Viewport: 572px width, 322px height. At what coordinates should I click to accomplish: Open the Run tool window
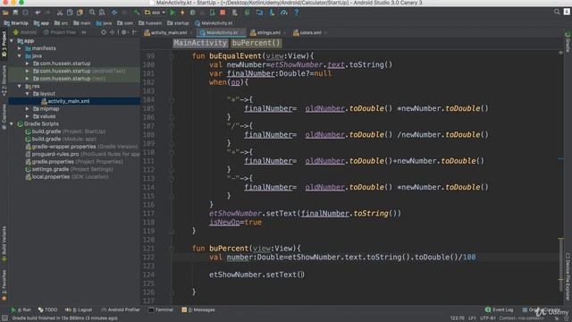21,310
